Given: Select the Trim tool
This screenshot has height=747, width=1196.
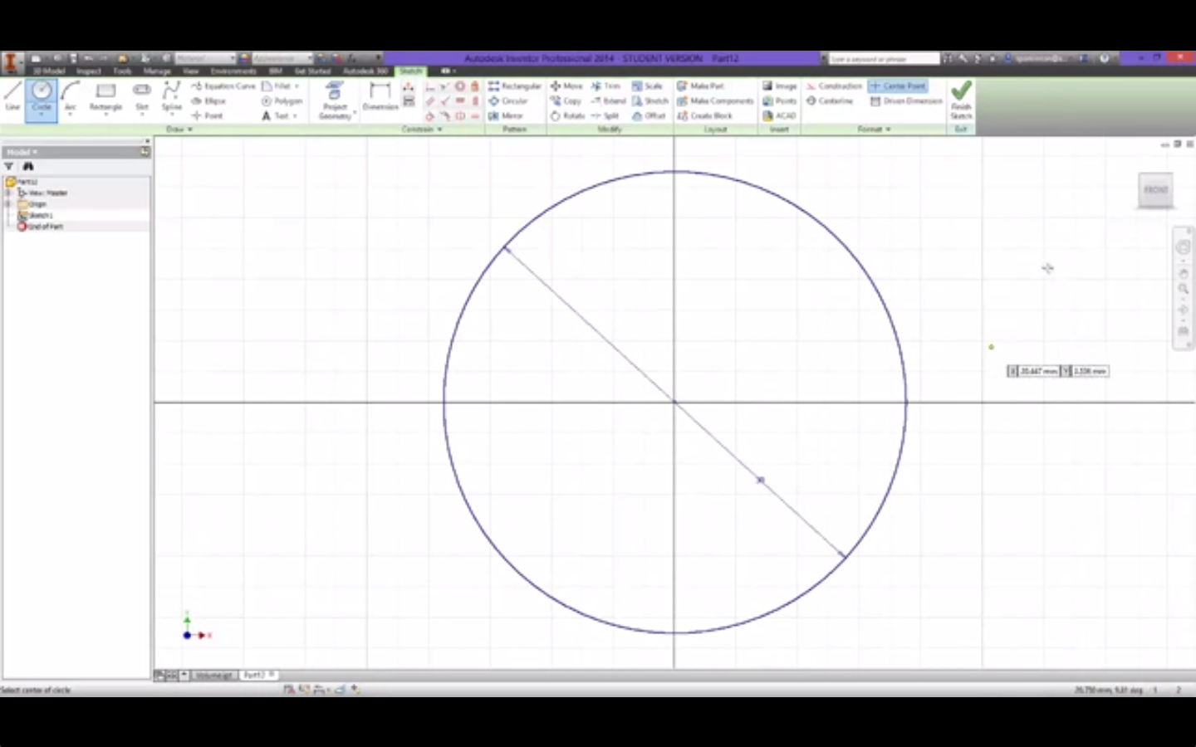Looking at the screenshot, I should coord(605,86).
